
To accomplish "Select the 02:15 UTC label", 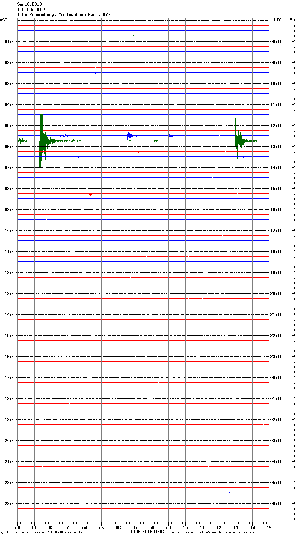I will tap(276, 420).
